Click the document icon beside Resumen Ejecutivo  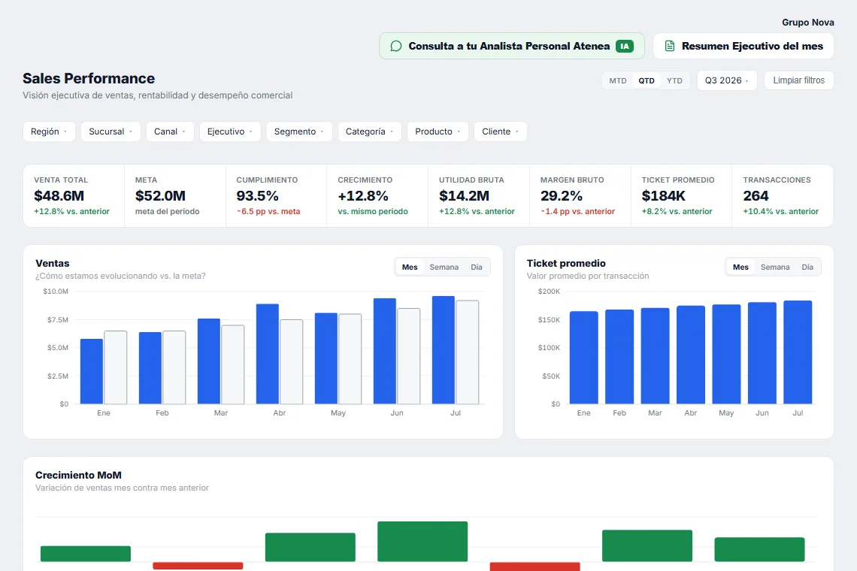(670, 47)
